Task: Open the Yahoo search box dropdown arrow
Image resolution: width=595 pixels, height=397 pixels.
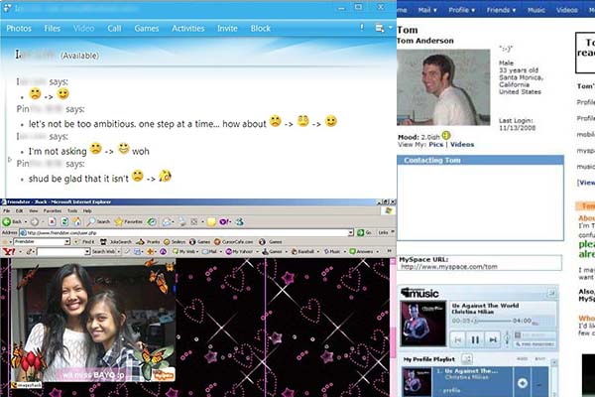Action: [x=87, y=251]
